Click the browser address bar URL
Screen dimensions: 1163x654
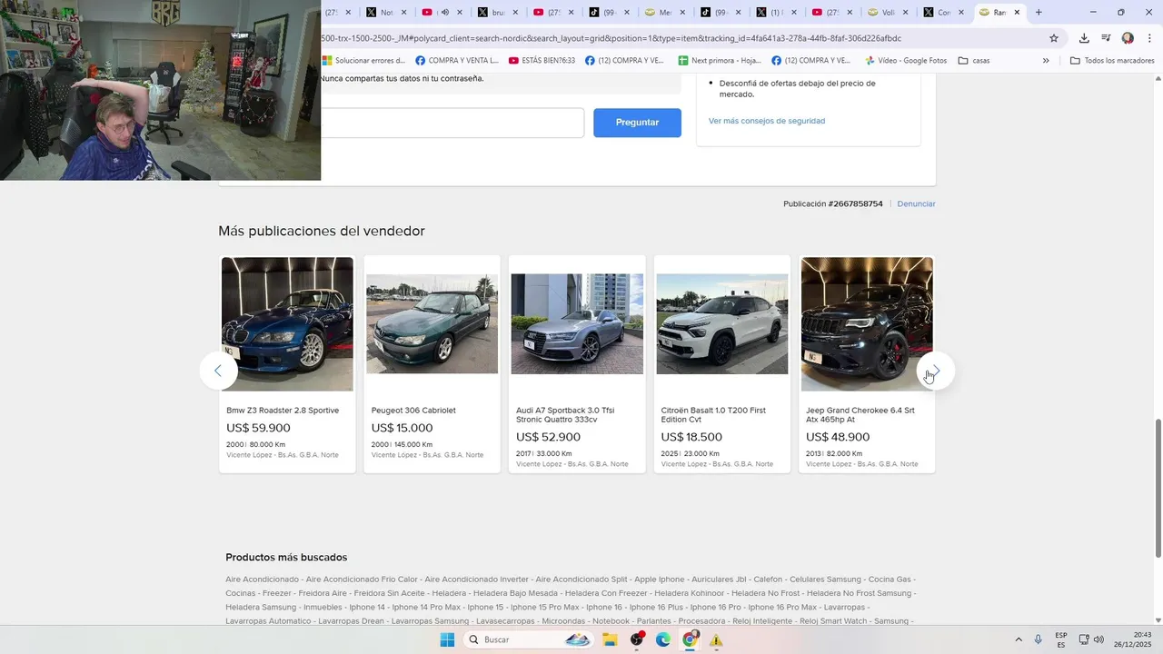pyautogui.click(x=611, y=38)
